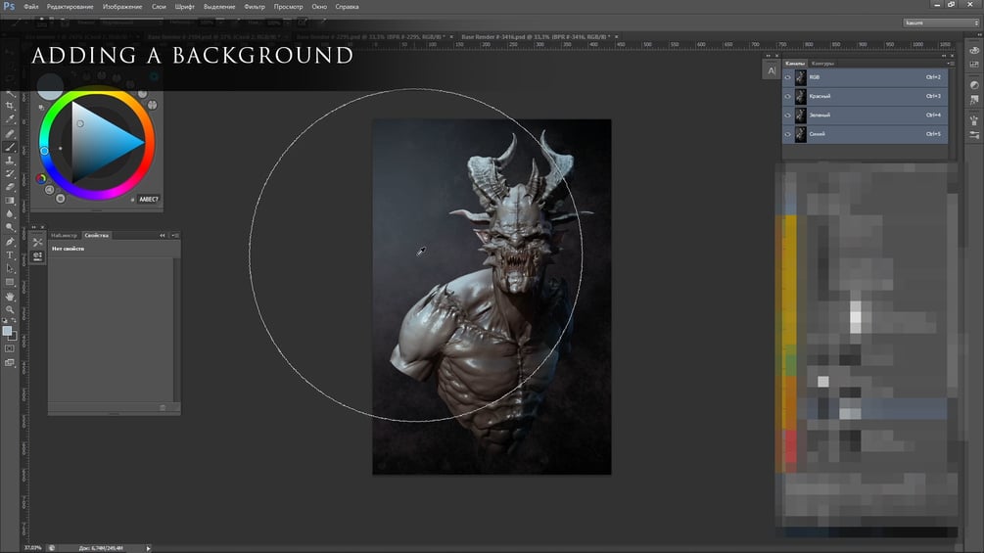Click the foreground color swatch
Screen dimensions: 984x553
(x=7, y=331)
